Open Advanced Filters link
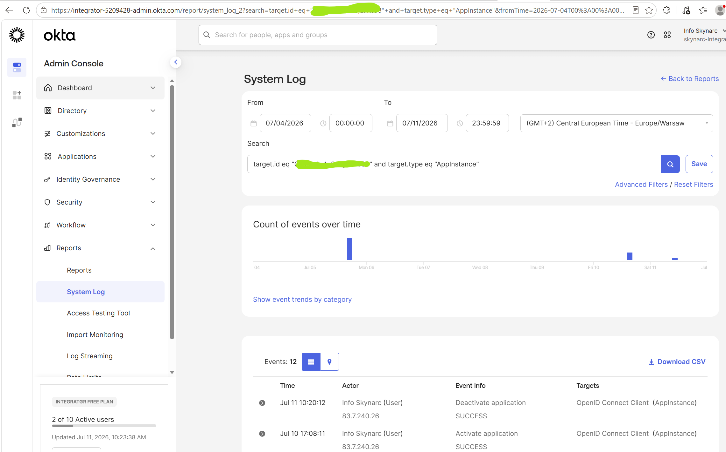 coord(641,185)
